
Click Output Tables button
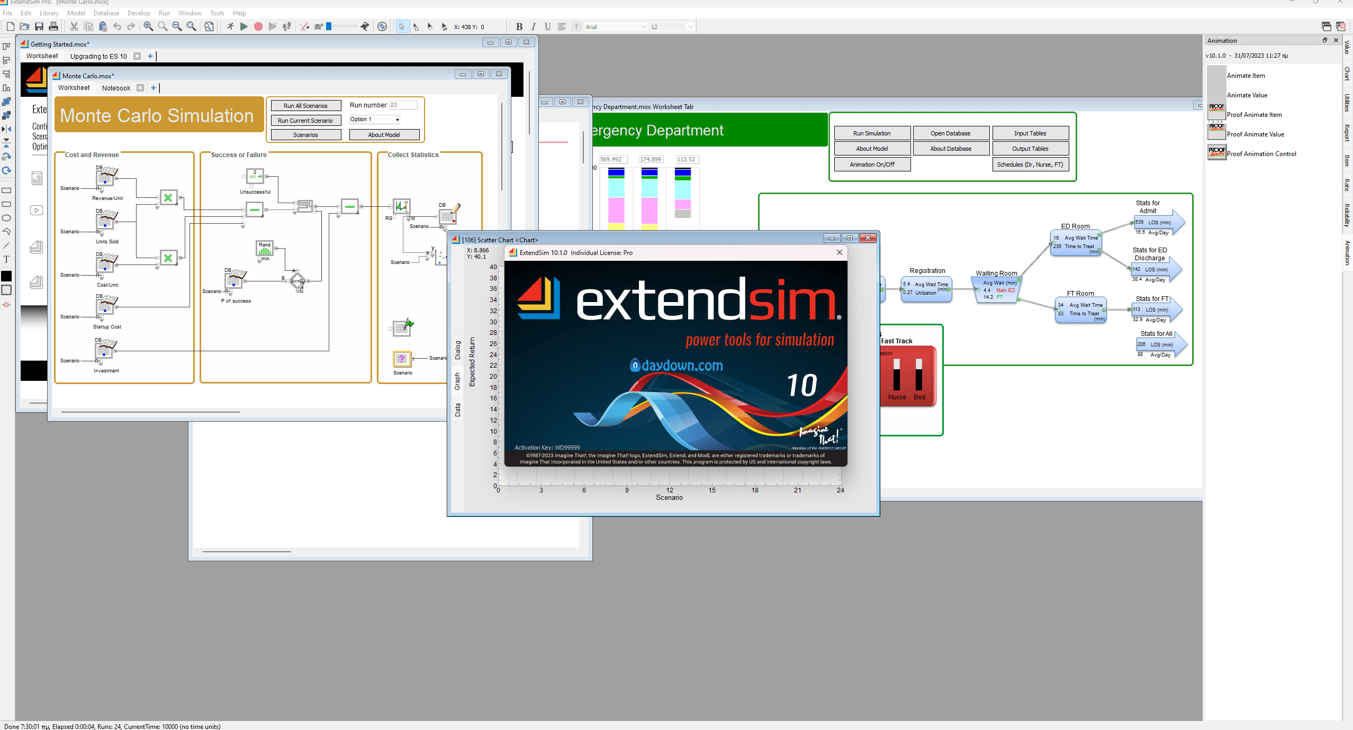click(x=1030, y=149)
